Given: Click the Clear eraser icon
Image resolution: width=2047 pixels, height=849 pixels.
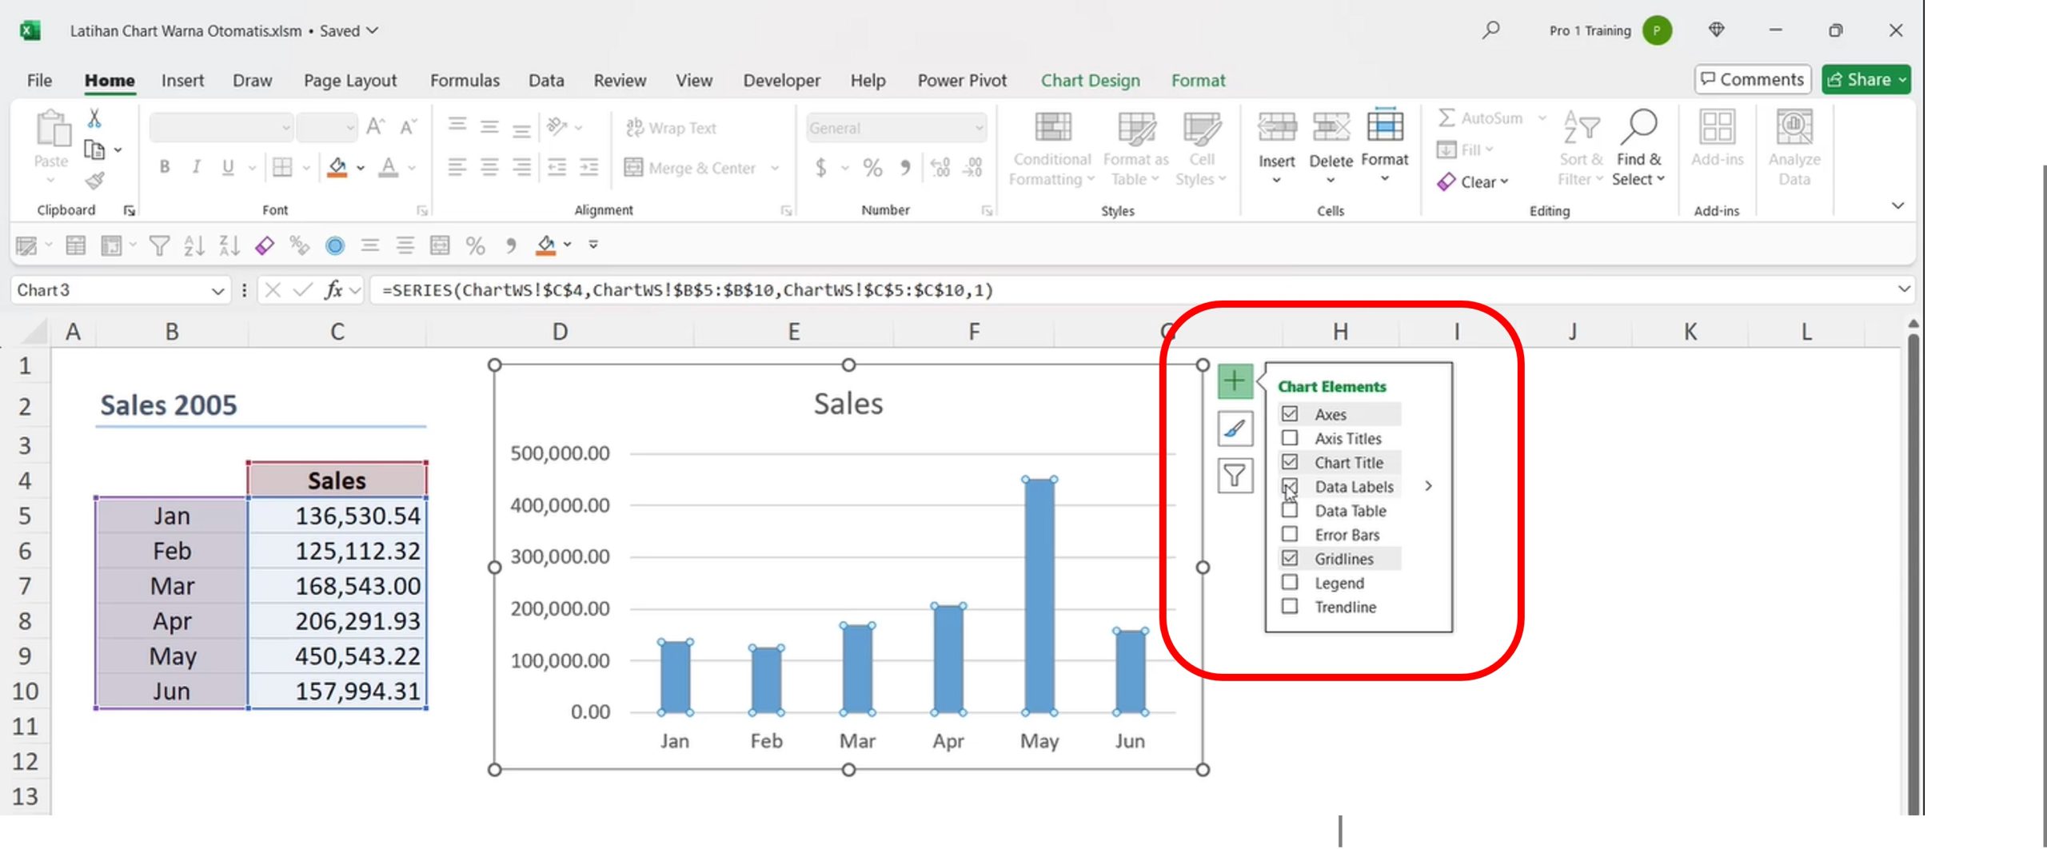Looking at the screenshot, I should click(1446, 182).
